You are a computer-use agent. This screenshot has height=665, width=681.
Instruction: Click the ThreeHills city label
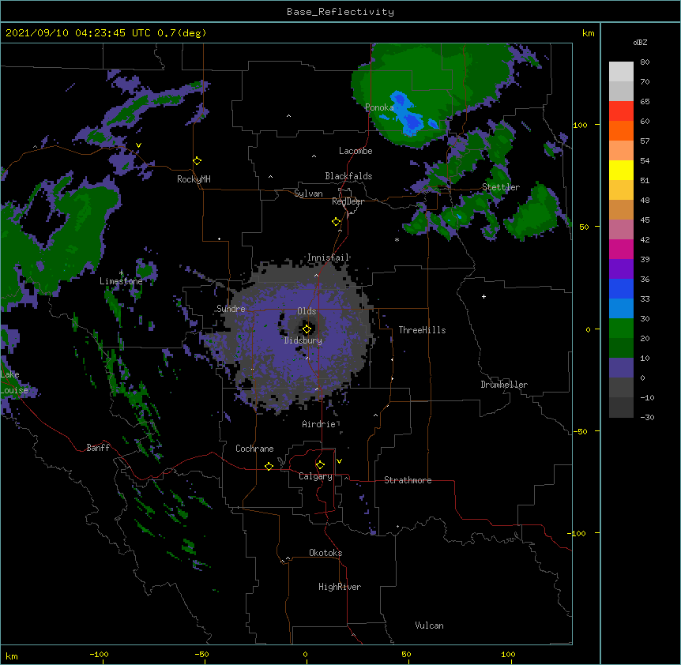pos(422,330)
